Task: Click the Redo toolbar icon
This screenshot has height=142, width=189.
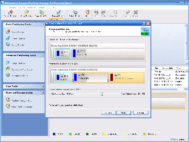Action: tap(104, 12)
